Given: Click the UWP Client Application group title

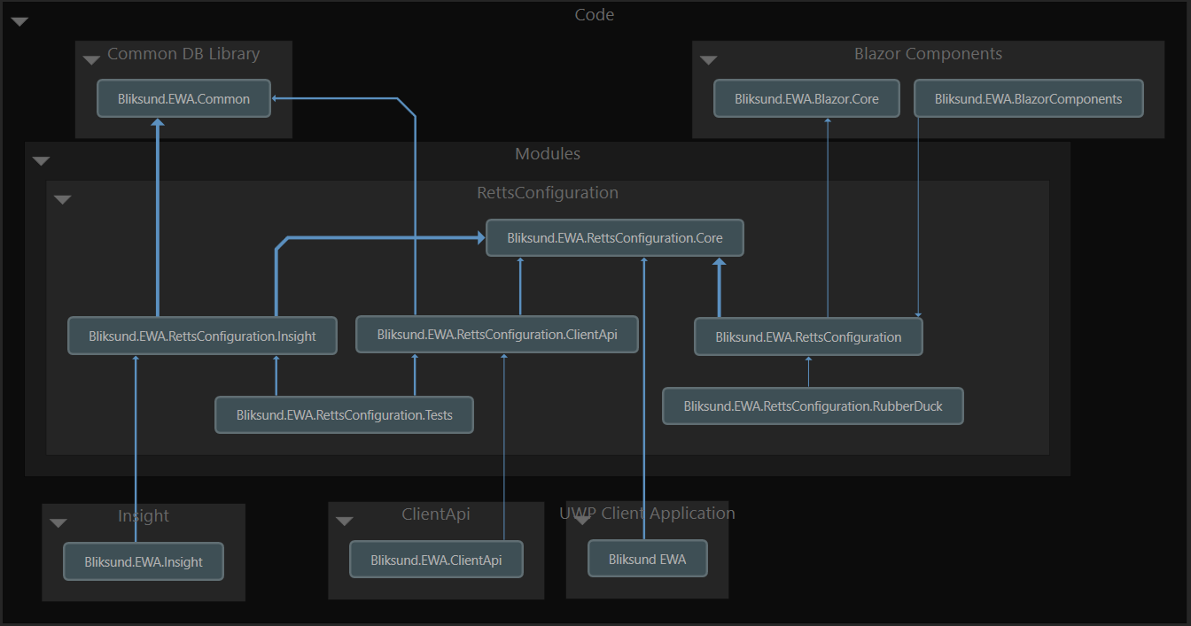Looking at the screenshot, I should click(x=647, y=514).
